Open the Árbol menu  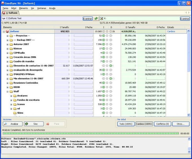[x=14, y=8]
